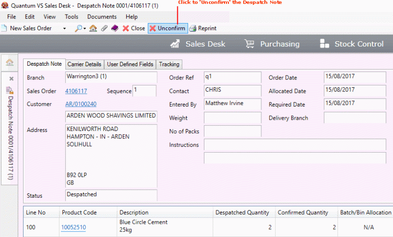The width and height of the screenshot is (393, 237).
Task: Click the Reprint printer button
Action: tap(203, 28)
